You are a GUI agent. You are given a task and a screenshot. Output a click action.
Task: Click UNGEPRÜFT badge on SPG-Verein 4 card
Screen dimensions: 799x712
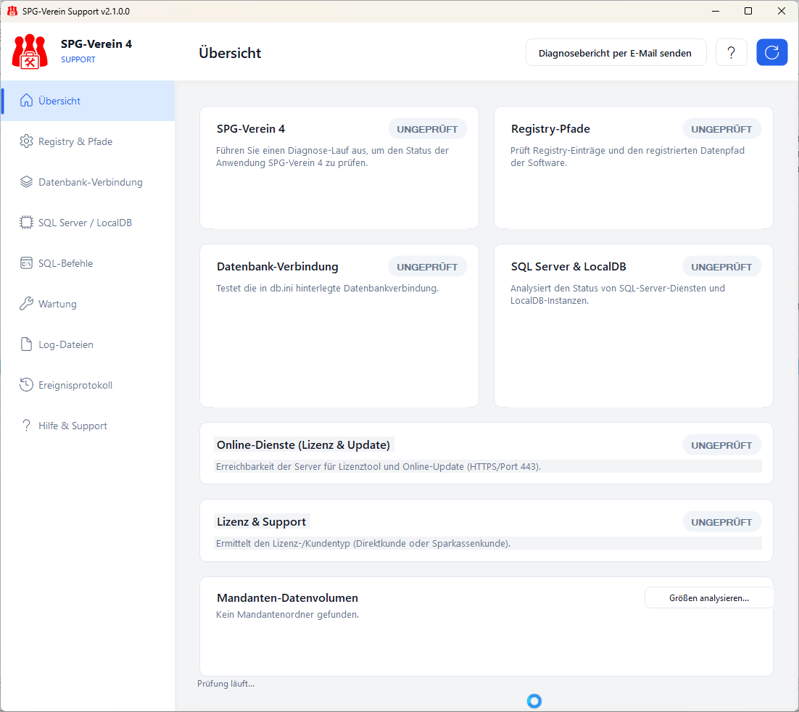click(x=427, y=129)
